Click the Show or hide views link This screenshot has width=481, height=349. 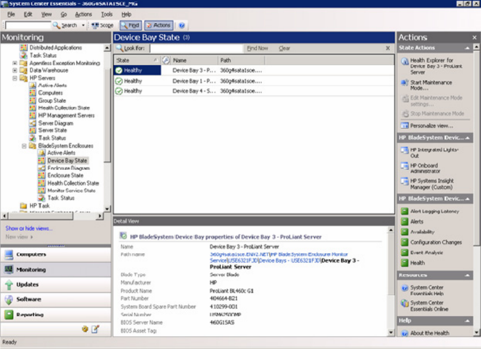[29, 228]
